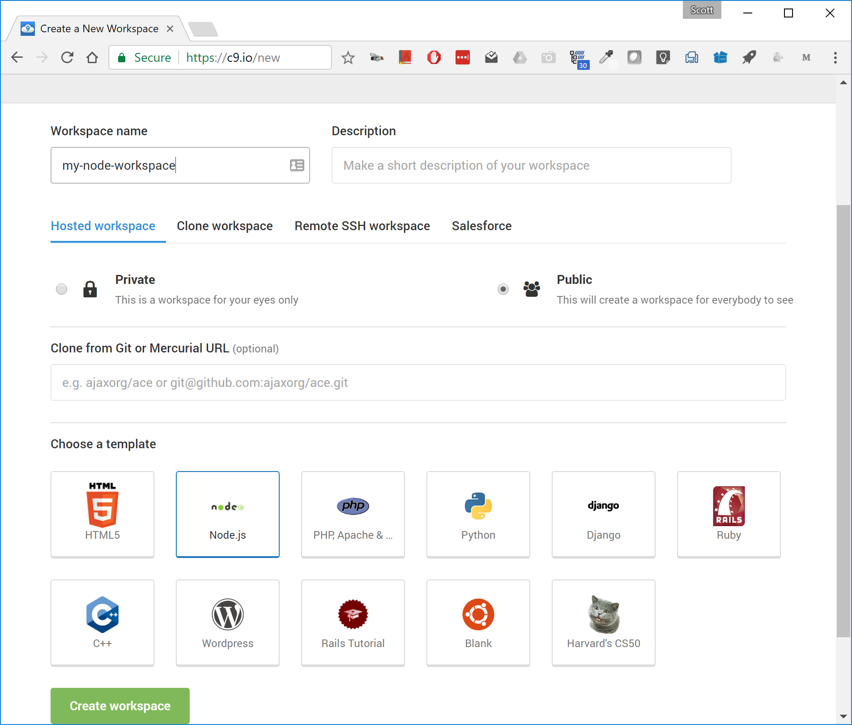Image resolution: width=852 pixels, height=725 pixels.
Task: Focus the Workspace name field
Action: [x=180, y=165]
